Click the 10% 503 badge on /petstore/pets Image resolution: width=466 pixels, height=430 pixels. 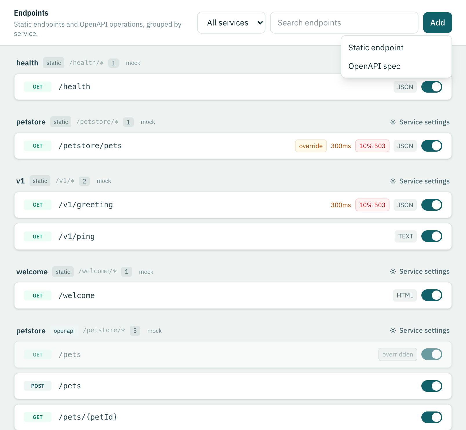tap(372, 146)
